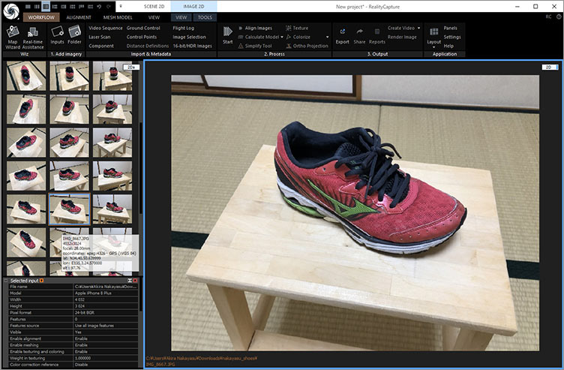Open the 2Ds view selector in thumbnails panel
The height and width of the screenshot is (370, 564).
(131, 68)
